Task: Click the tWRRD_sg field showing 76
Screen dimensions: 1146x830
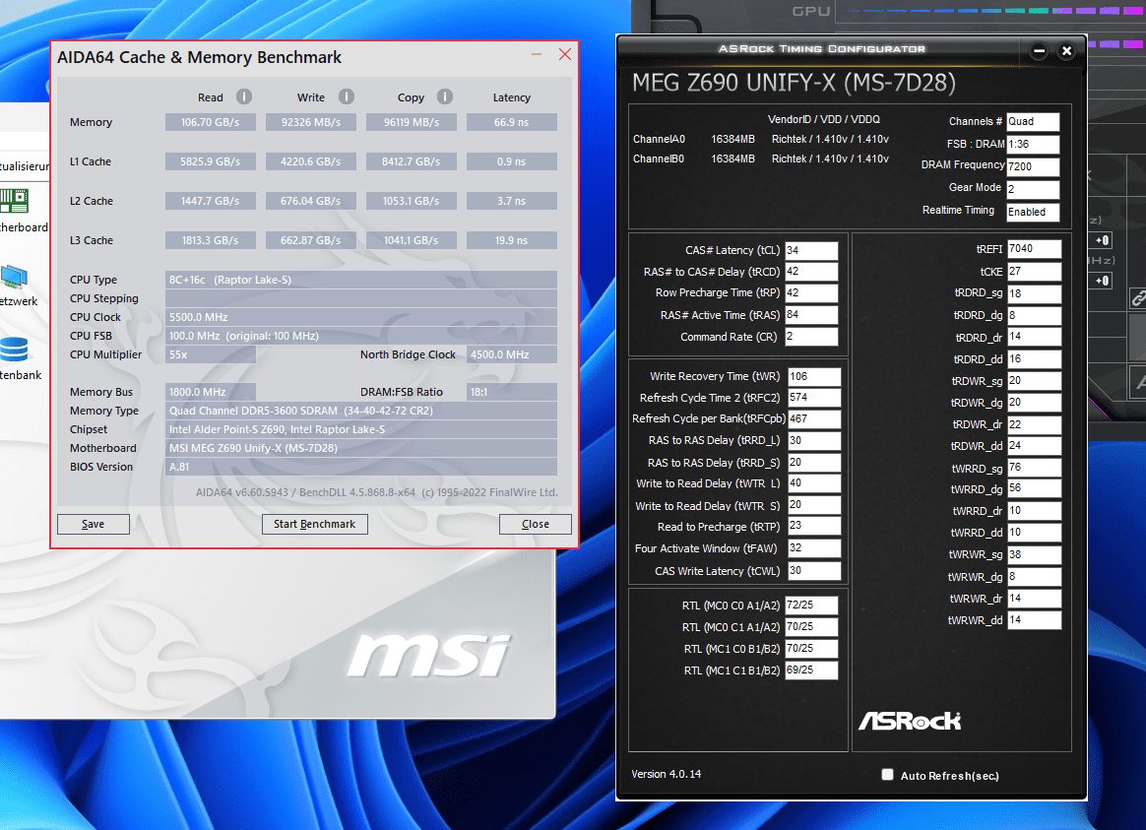Action: pyautogui.click(x=1034, y=468)
